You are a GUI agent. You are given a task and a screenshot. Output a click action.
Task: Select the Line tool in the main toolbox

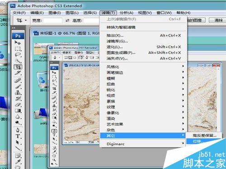pos(18,148)
